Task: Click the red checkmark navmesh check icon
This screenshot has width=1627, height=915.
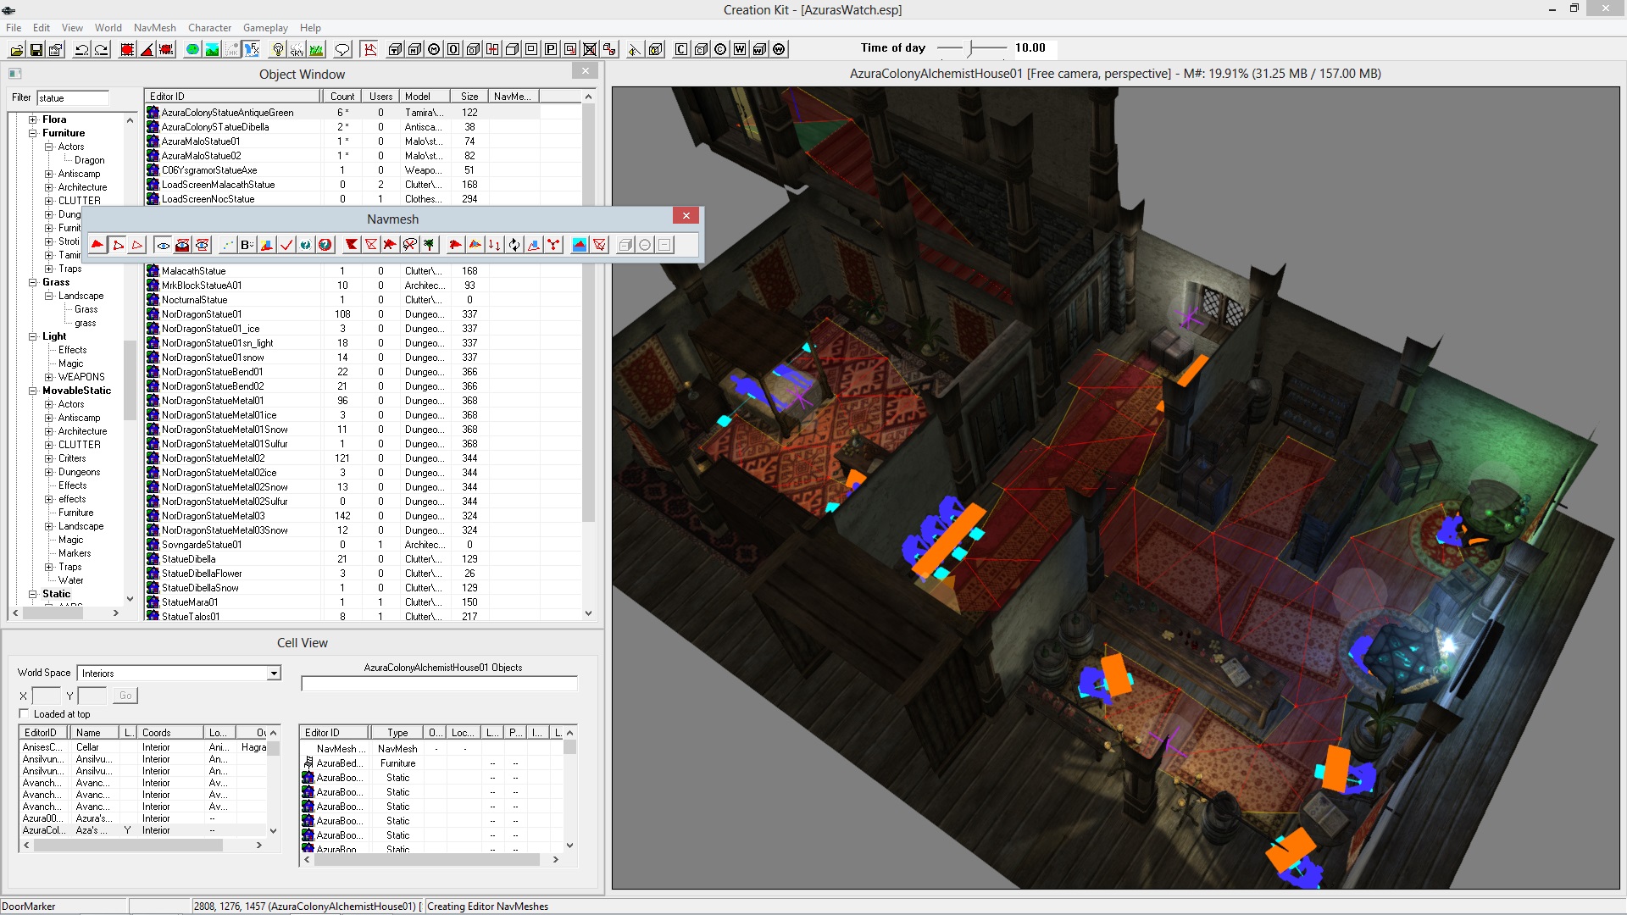Action: click(x=286, y=245)
